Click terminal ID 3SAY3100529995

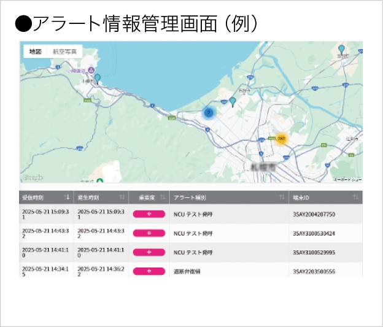click(314, 252)
